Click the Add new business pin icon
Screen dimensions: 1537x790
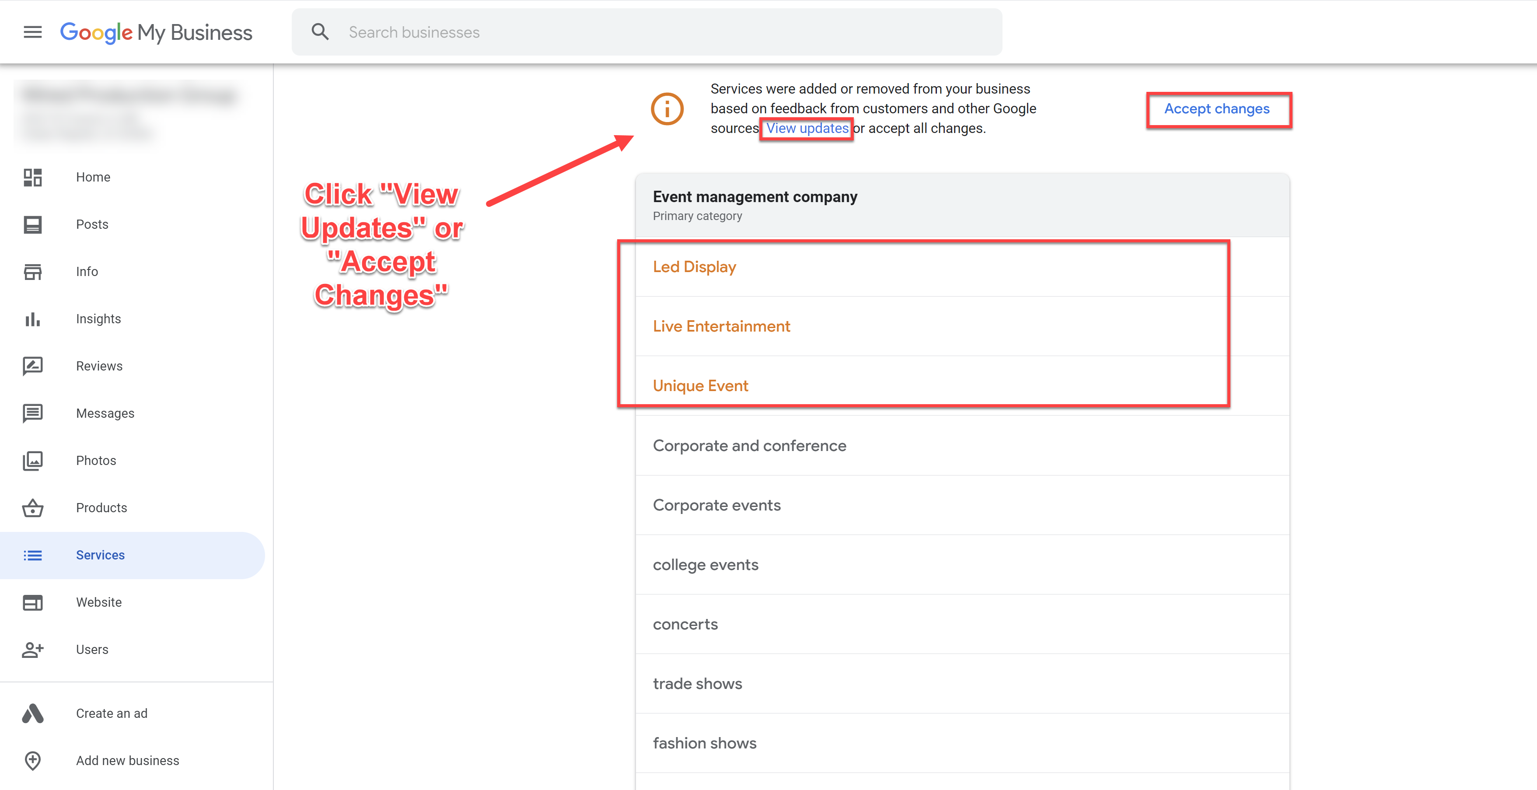click(x=33, y=760)
